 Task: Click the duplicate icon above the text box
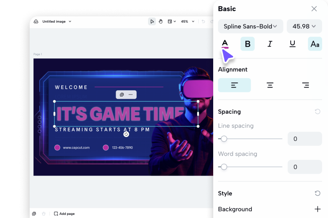coord(121,95)
